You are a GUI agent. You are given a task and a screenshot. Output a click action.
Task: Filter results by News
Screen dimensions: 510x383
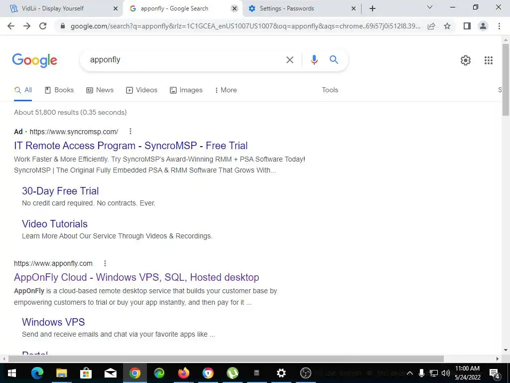click(100, 90)
